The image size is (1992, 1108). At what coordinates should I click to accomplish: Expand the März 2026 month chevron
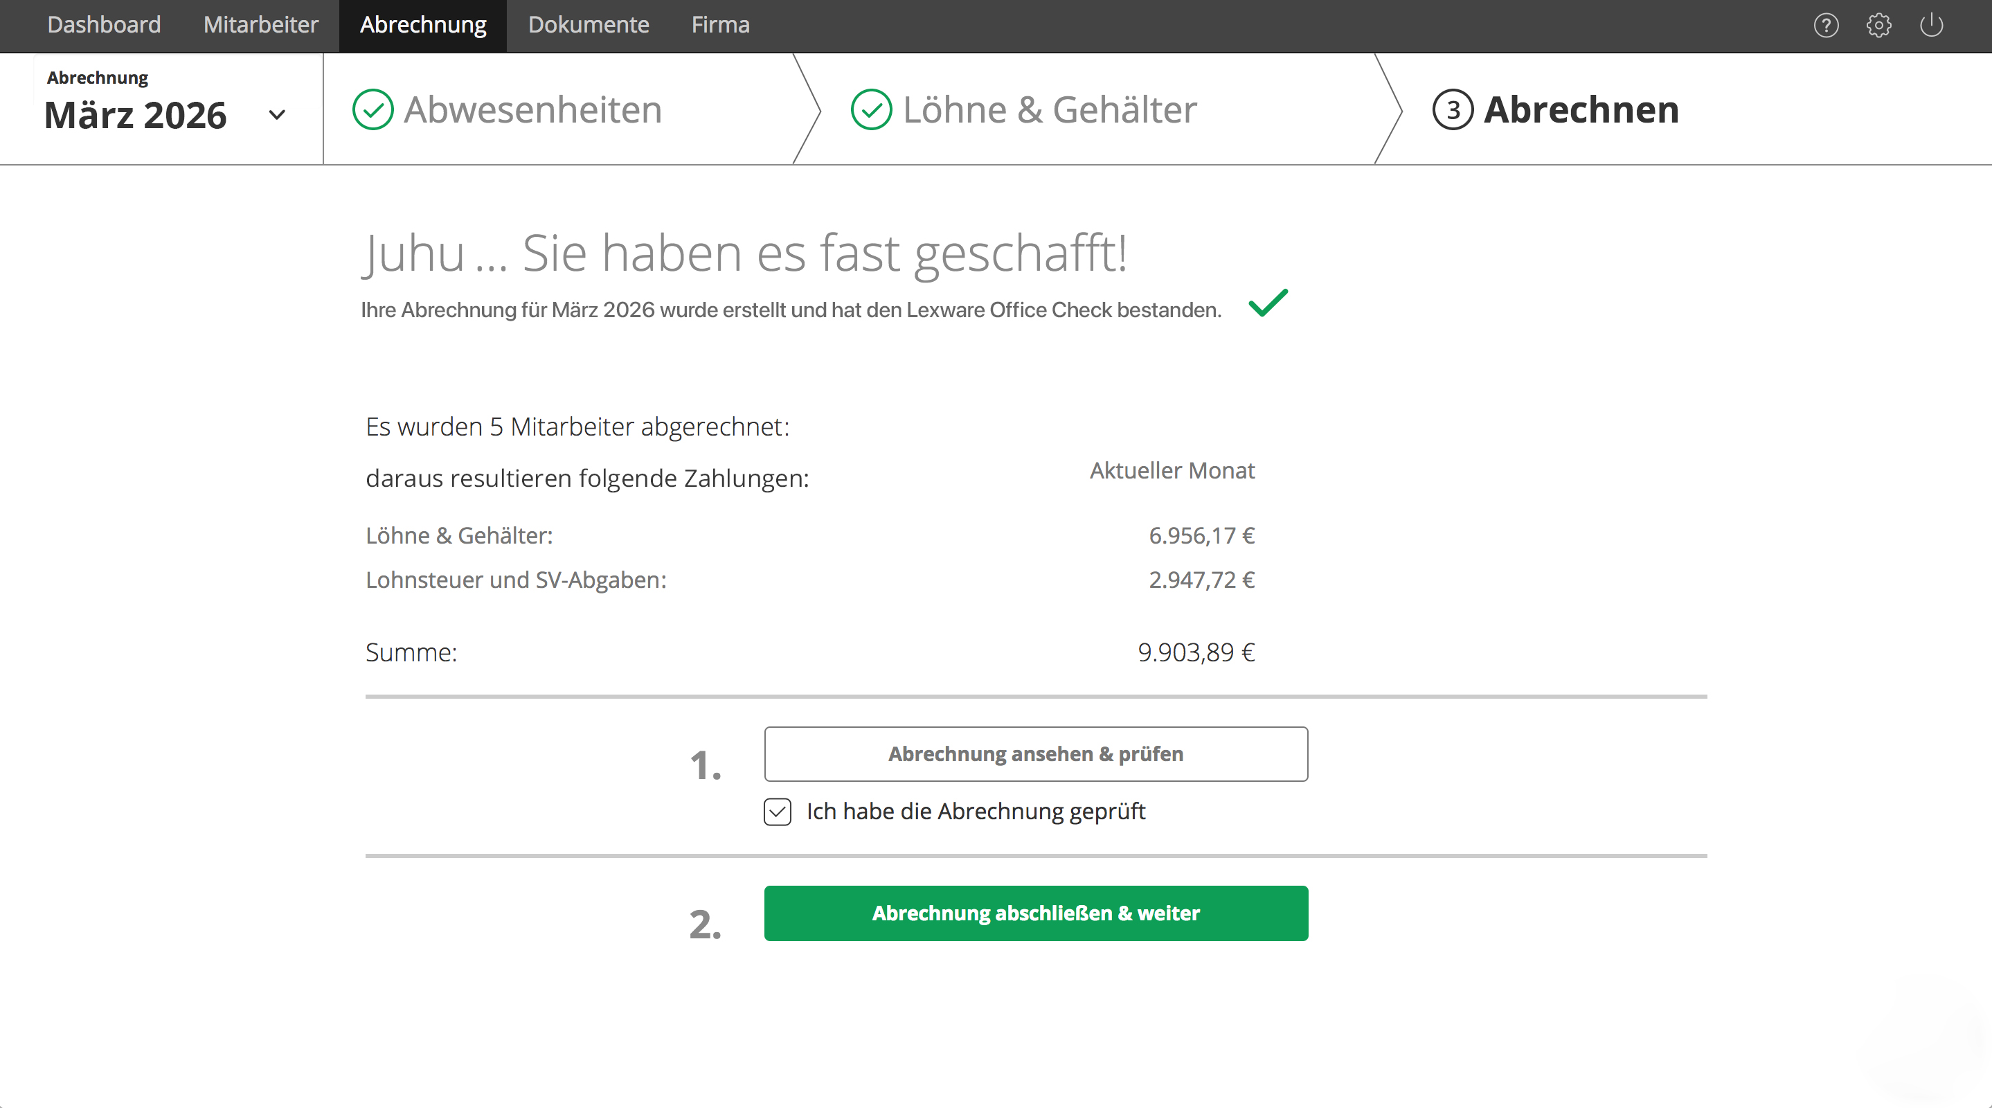[277, 115]
